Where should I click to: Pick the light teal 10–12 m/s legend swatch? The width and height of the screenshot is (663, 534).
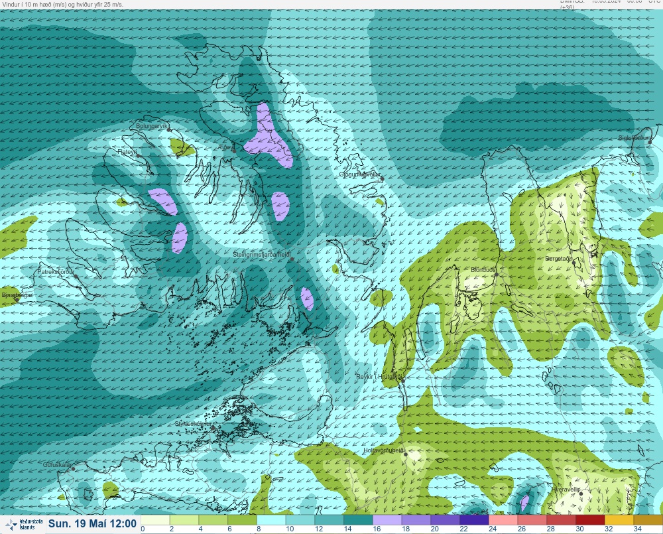(x=300, y=519)
